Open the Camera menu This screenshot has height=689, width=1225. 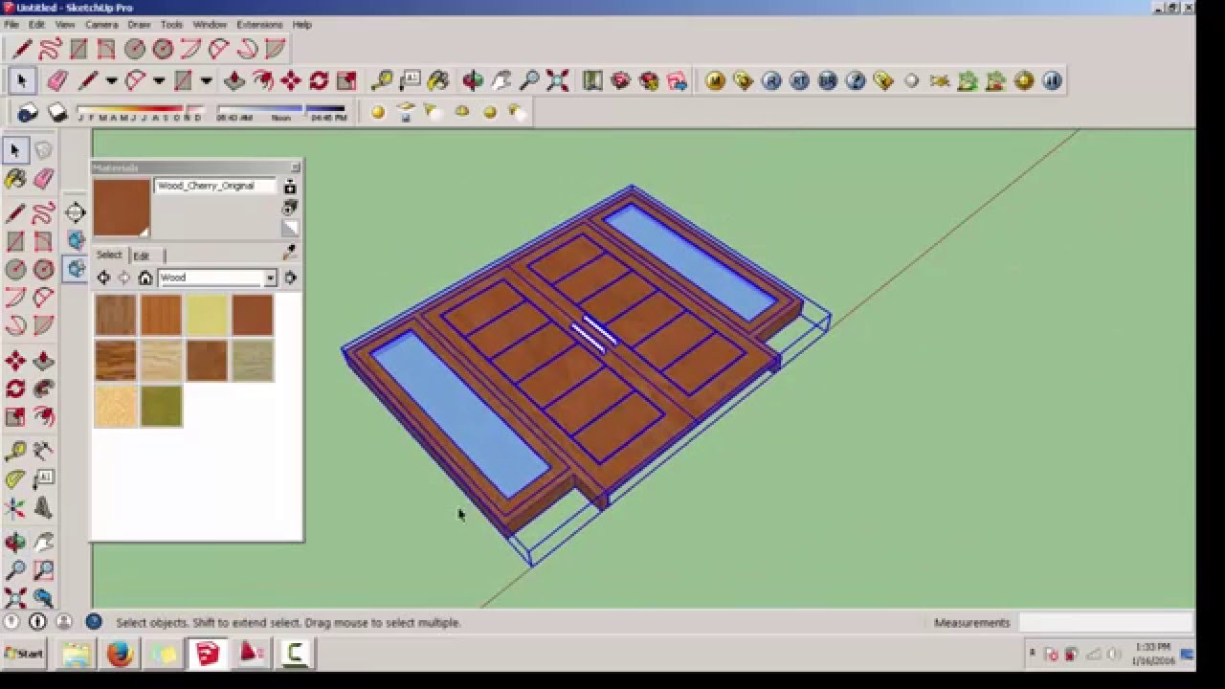101,24
